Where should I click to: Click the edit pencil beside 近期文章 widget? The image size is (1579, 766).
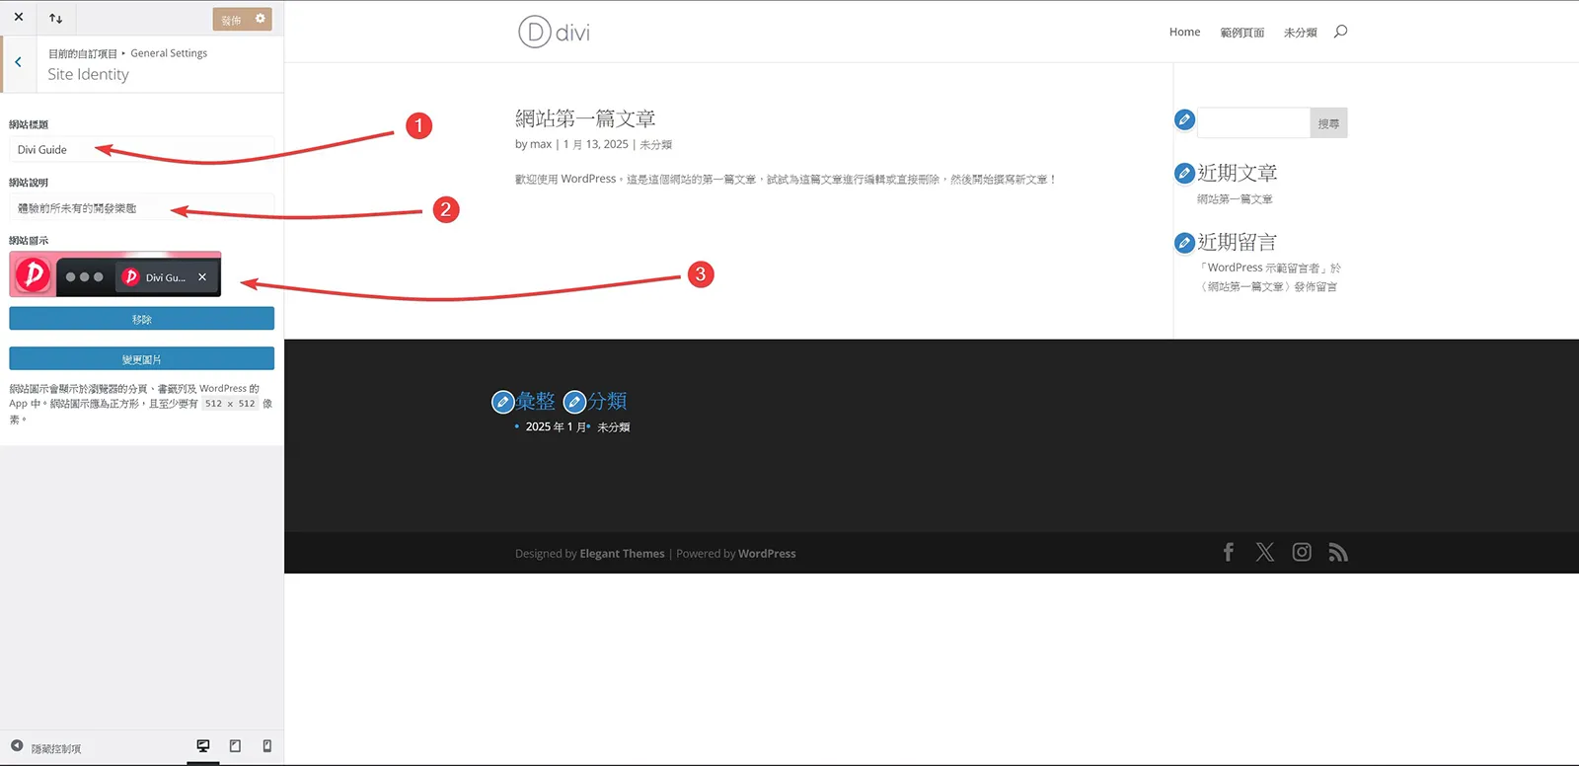coord(1184,173)
